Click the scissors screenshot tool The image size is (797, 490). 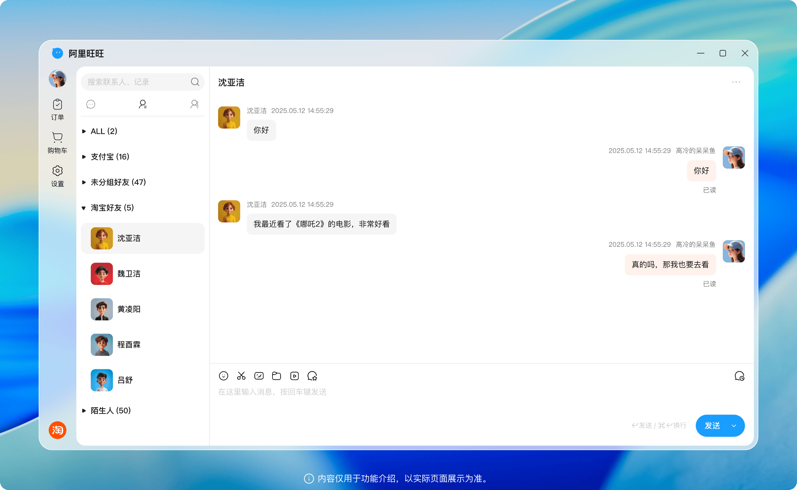[241, 376]
